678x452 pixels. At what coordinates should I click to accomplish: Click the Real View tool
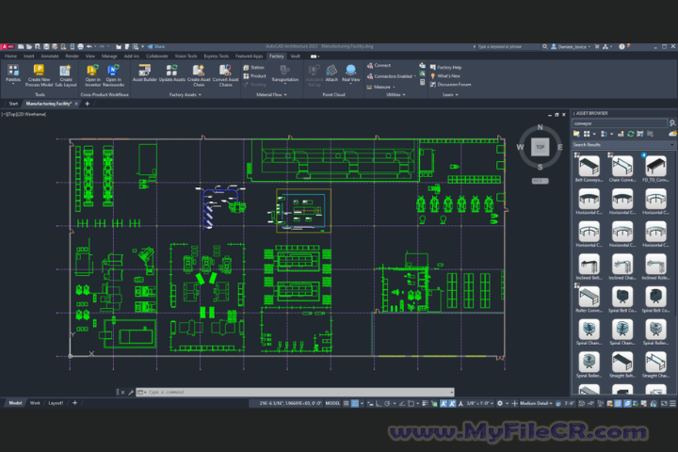tap(350, 73)
